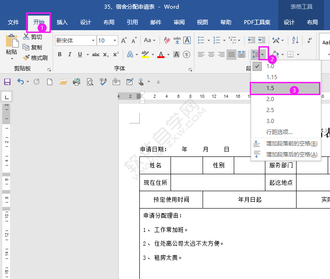Click the Cut (剪切) scissors icon
Screen dimensions: 330x279
(26, 37)
